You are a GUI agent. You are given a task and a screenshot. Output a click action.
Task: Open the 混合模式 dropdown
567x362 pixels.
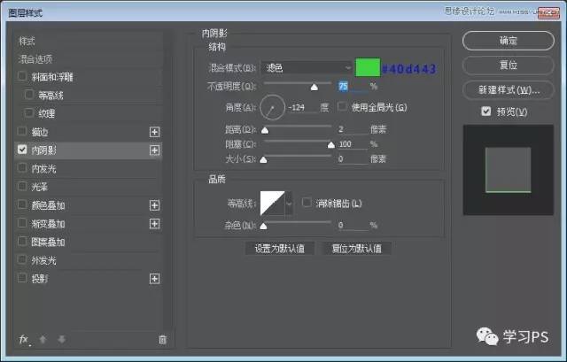[x=307, y=68]
